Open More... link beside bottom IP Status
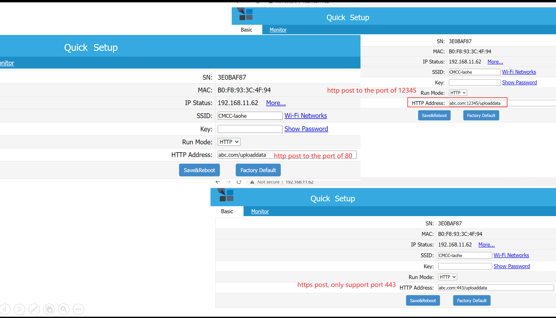The width and height of the screenshot is (556, 318). (x=486, y=245)
